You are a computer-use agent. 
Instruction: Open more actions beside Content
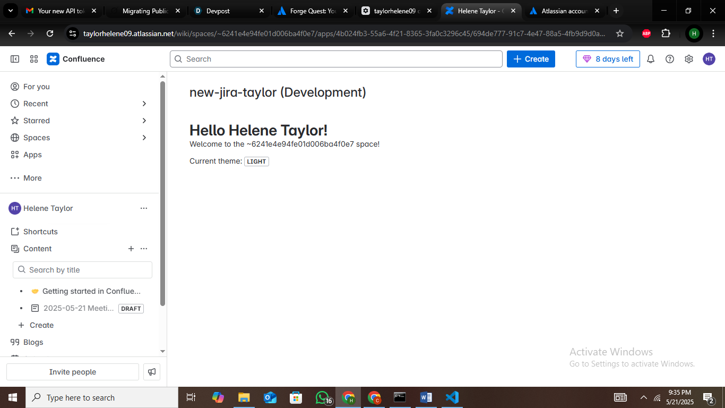[x=144, y=249]
